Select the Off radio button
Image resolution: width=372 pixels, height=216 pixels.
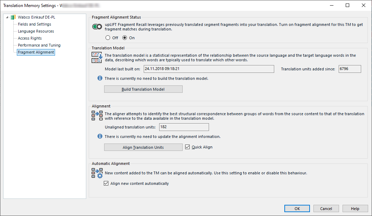[x=108, y=38]
